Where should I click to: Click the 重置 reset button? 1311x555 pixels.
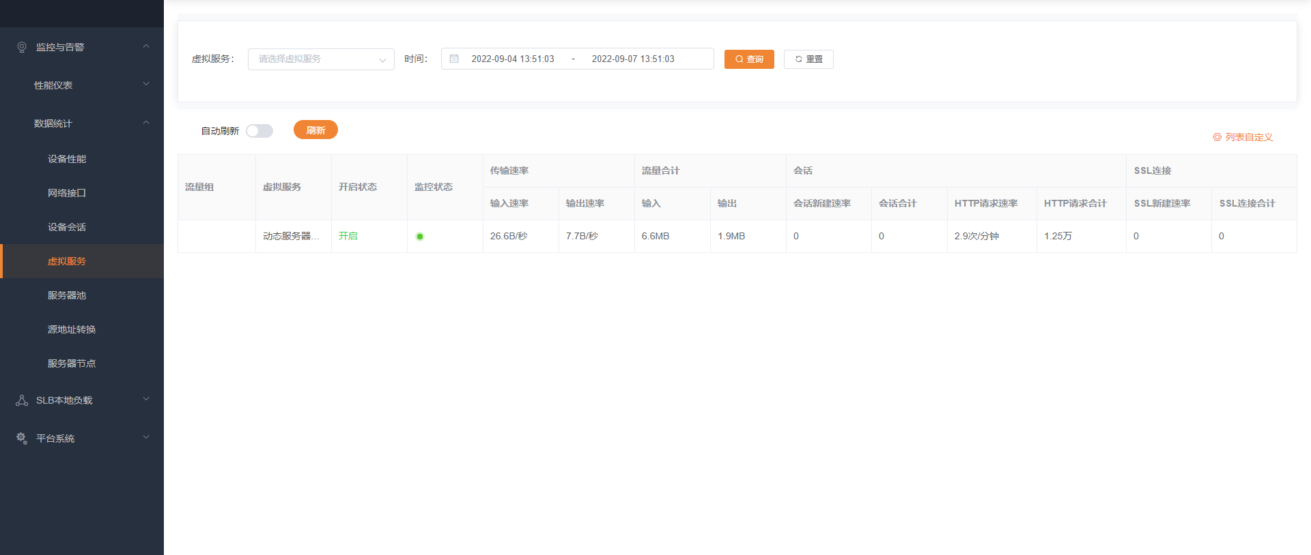click(x=808, y=59)
